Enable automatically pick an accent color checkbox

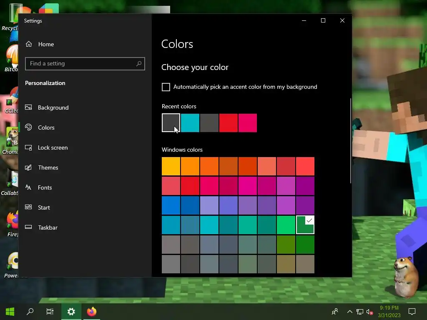(166, 87)
